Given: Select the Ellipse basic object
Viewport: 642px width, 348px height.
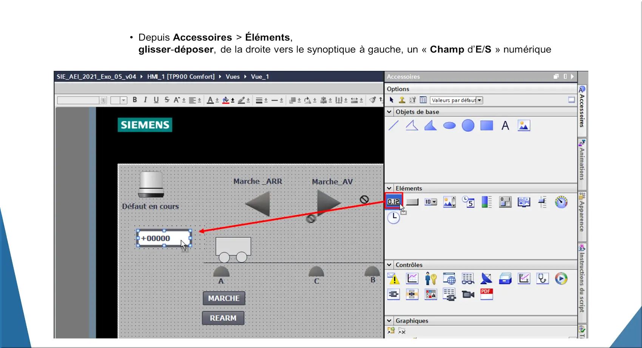Looking at the screenshot, I should (x=449, y=126).
